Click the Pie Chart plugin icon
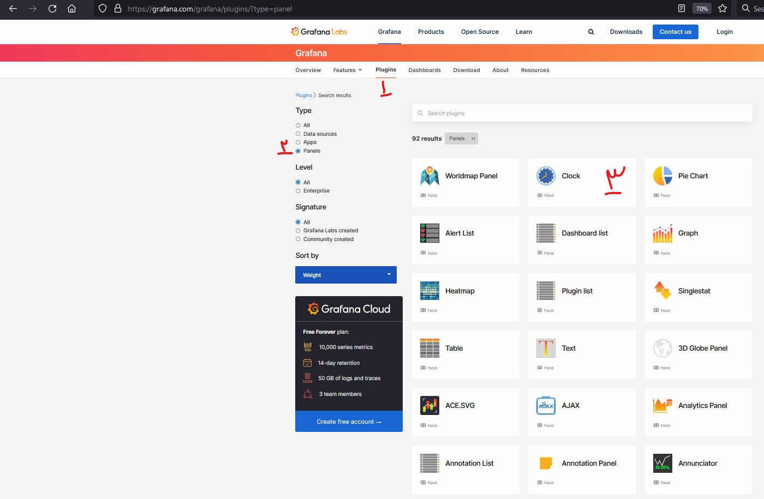This screenshot has width=764, height=499. tap(662, 176)
